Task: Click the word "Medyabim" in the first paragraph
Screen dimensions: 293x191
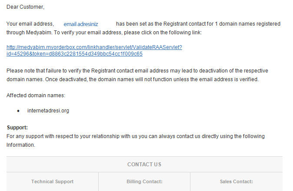Action: coord(39,33)
